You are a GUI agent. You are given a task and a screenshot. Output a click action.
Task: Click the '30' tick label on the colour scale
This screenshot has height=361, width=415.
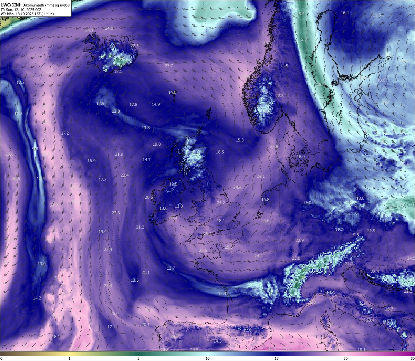[346, 358]
